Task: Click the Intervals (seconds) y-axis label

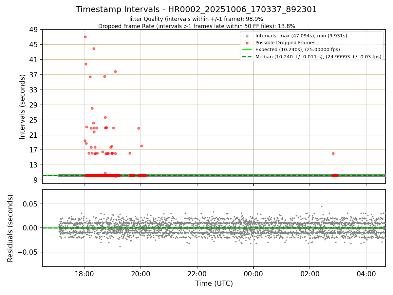Action: pyautogui.click(x=22, y=107)
